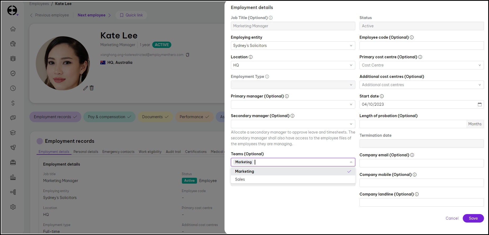Open the Primary cost centre dropdown
489x235 pixels.
pos(421,65)
